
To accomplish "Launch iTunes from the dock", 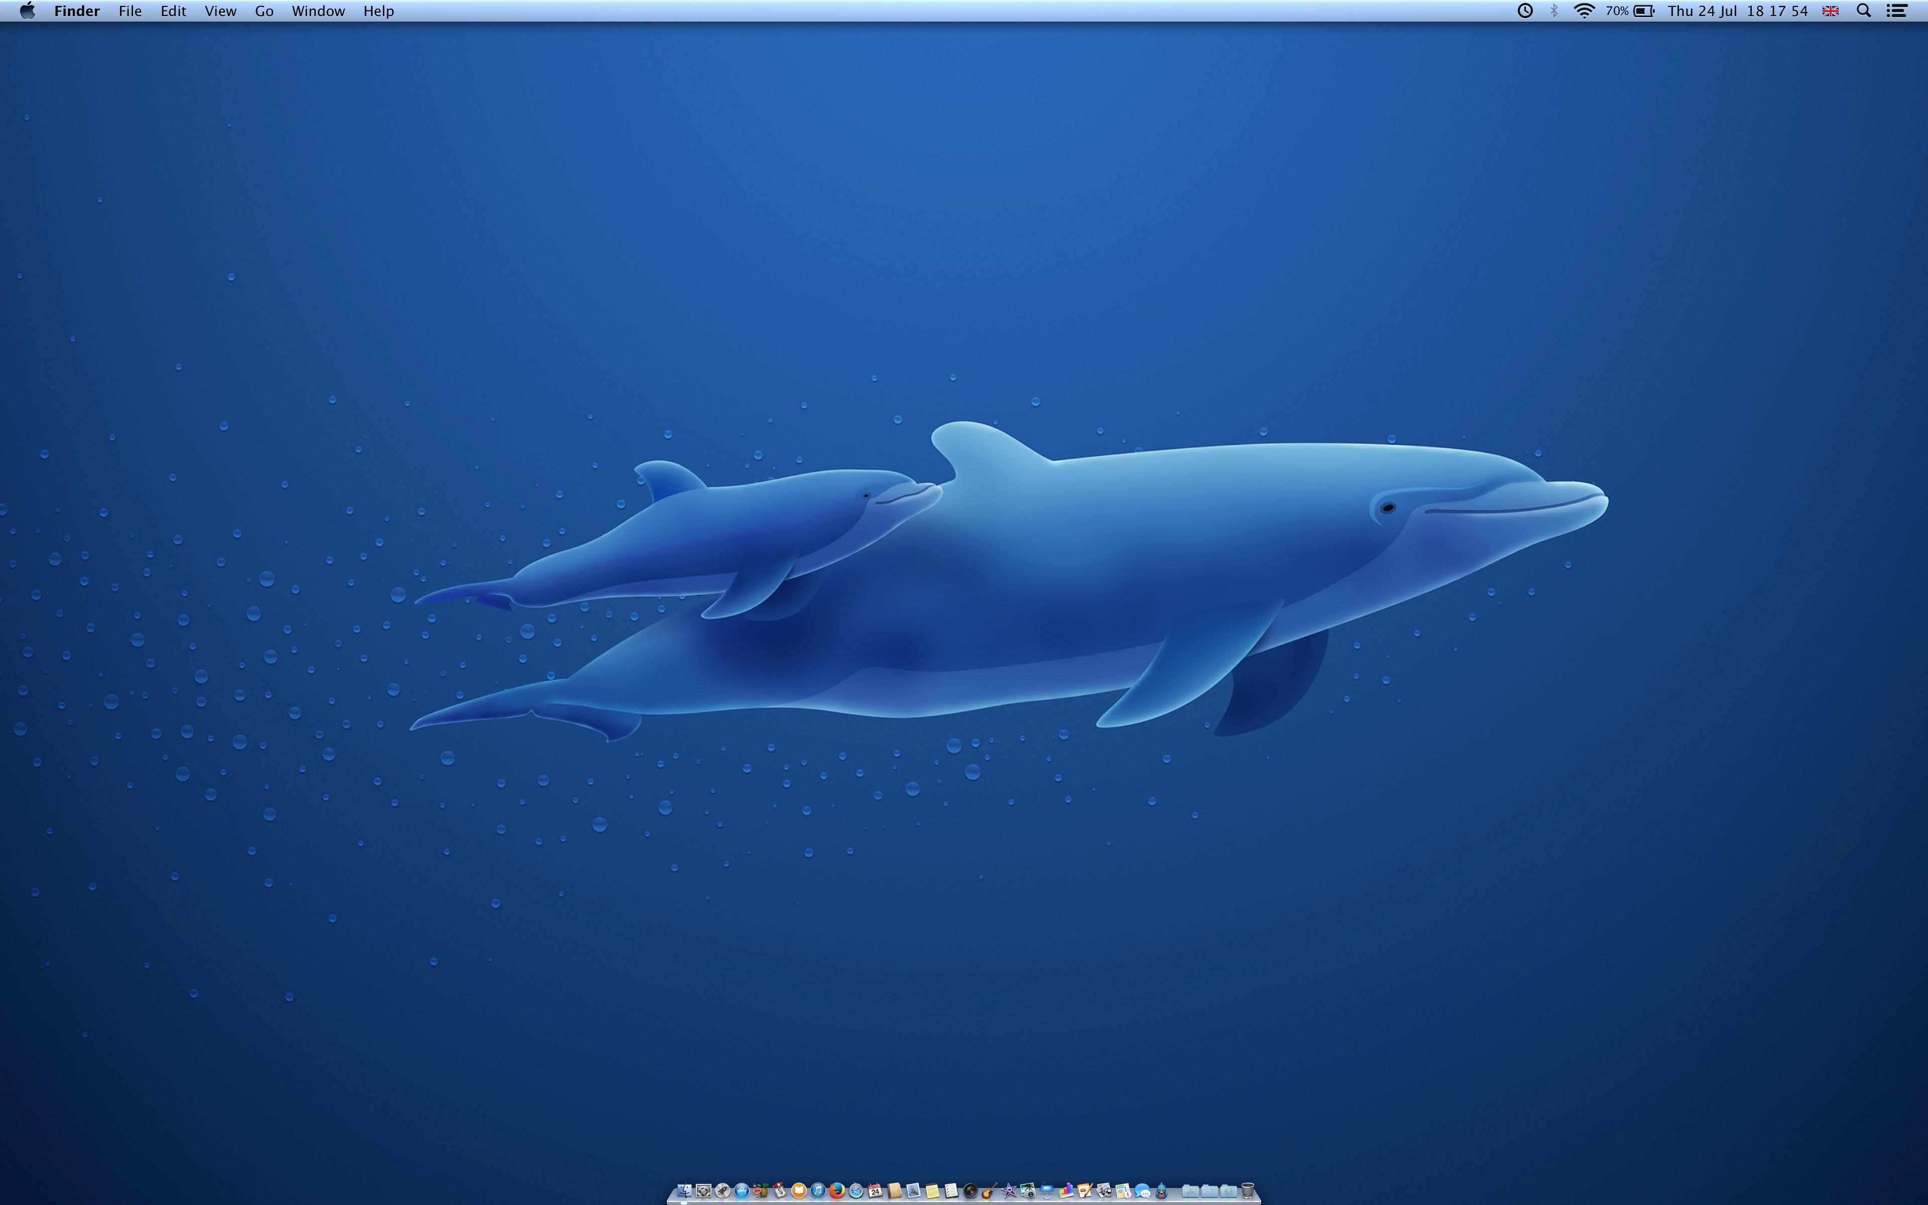I will pyautogui.click(x=818, y=1190).
